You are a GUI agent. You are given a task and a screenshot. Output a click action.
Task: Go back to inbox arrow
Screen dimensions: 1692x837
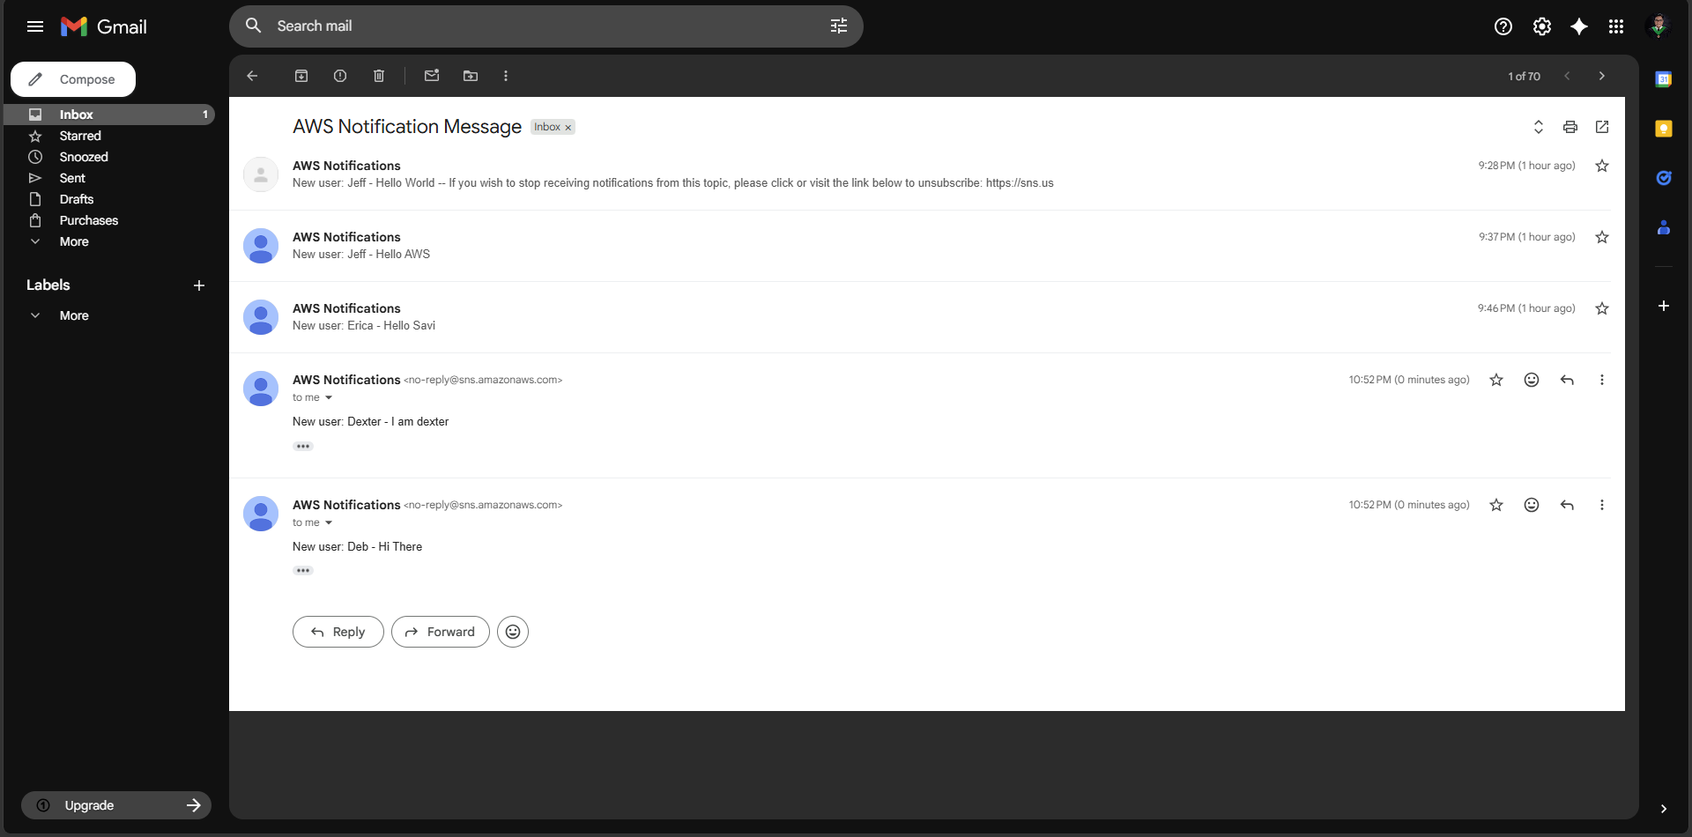click(x=252, y=76)
